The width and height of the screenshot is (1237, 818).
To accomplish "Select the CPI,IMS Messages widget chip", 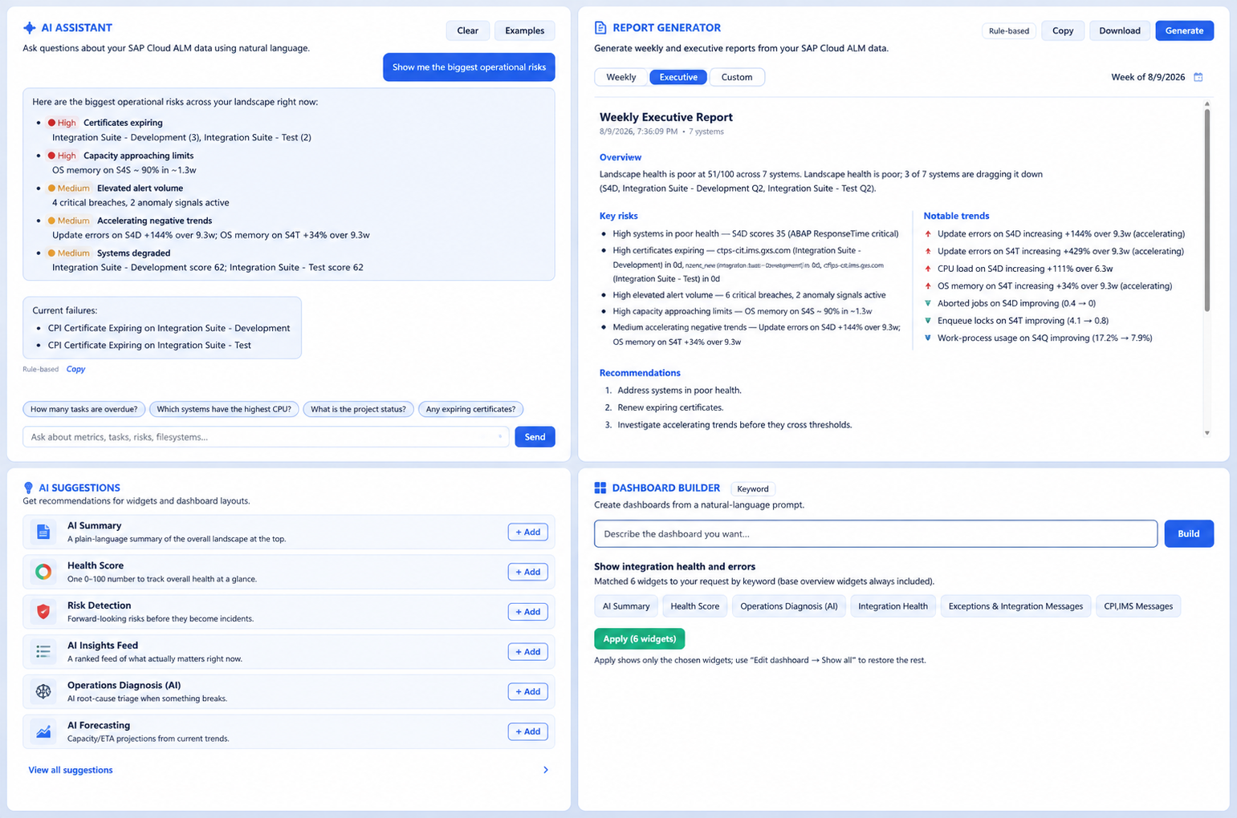I will 1138,606.
